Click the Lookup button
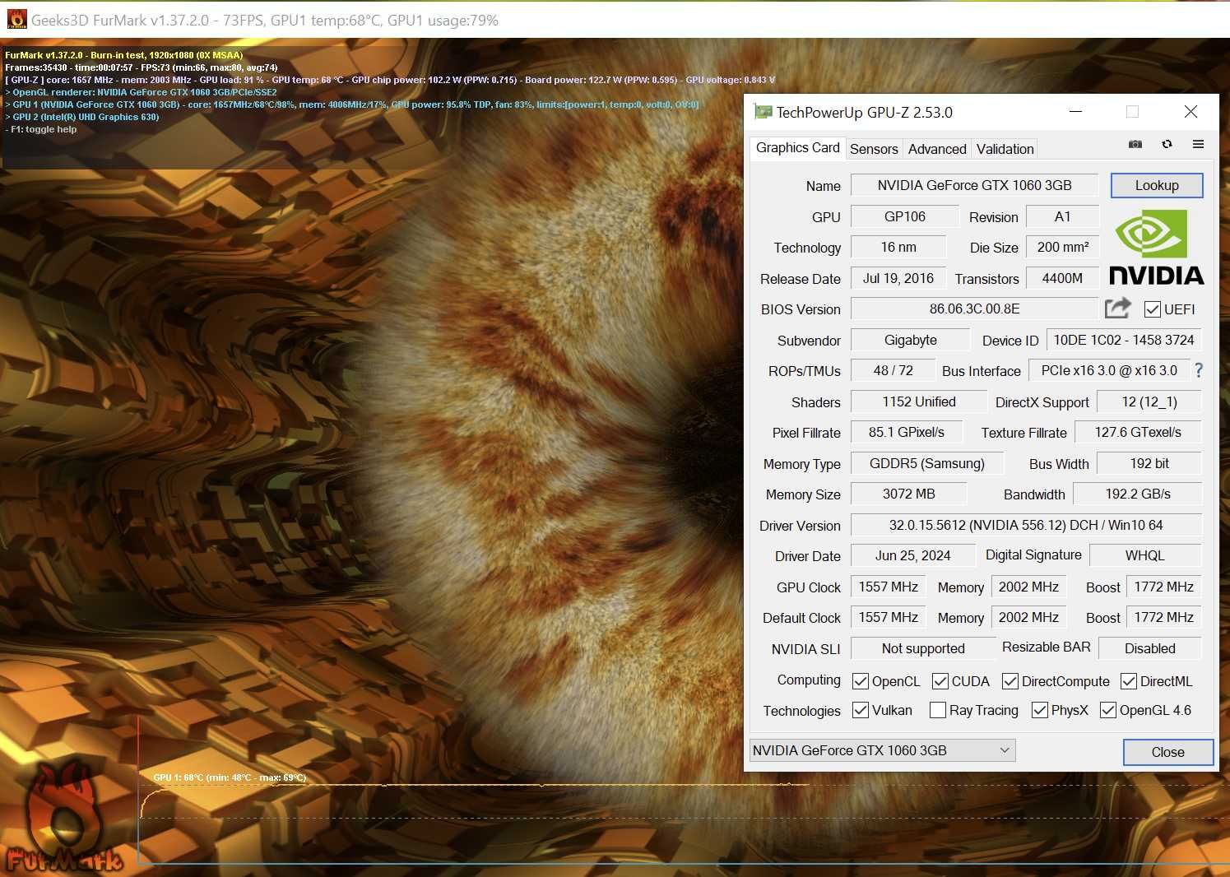The image size is (1230, 877). point(1157,185)
